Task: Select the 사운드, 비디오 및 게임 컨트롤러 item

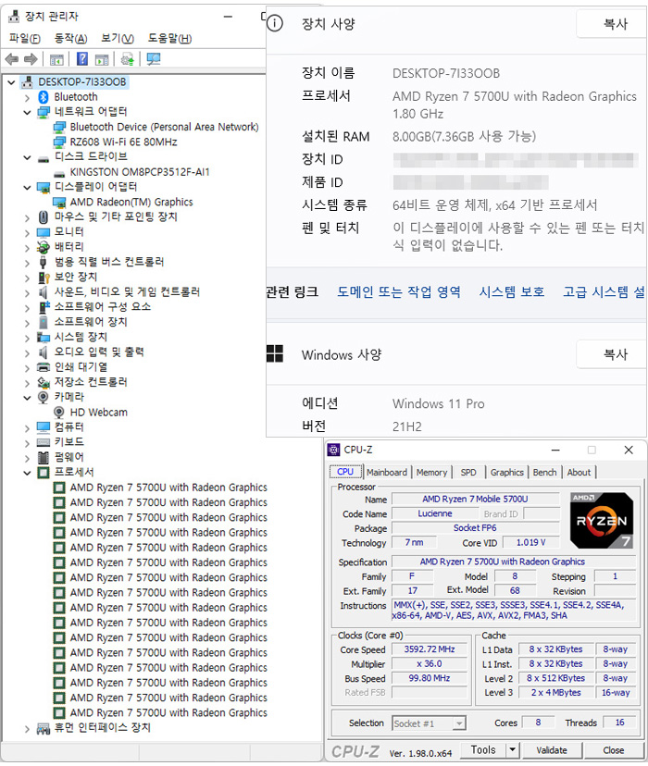Action: click(127, 292)
